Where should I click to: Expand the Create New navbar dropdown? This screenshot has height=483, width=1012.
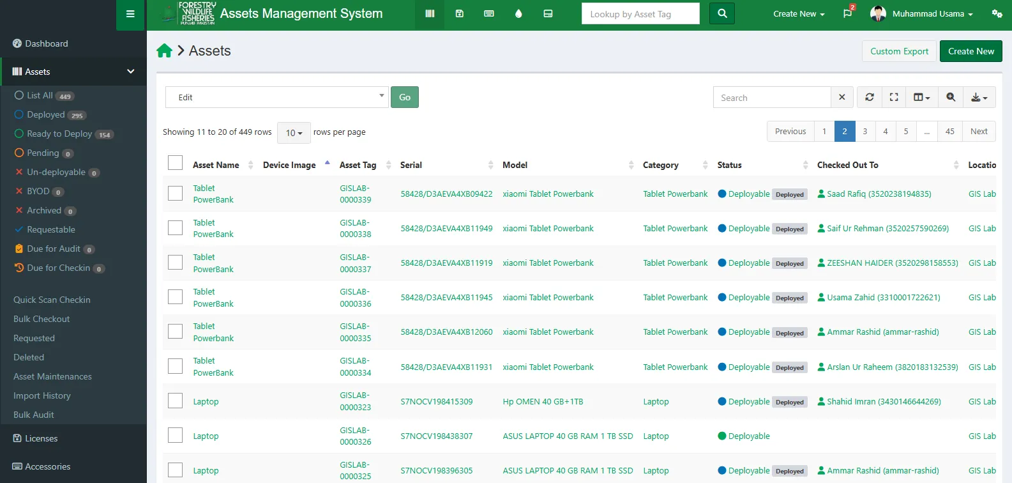[x=799, y=14]
